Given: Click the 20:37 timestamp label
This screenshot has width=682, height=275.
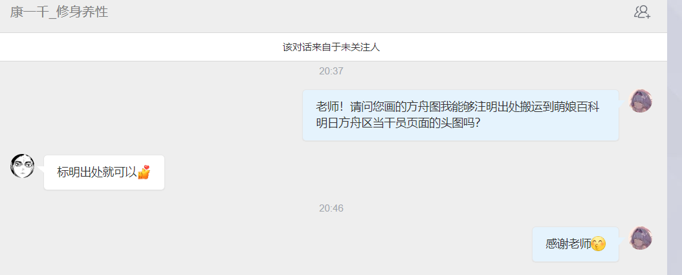Looking at the screenshot, I should click(x=331, y=71).
